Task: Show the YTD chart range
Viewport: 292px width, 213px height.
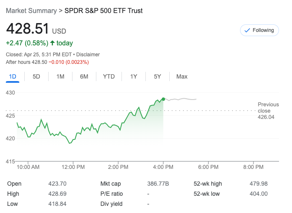Action: [x=109, y=76]
